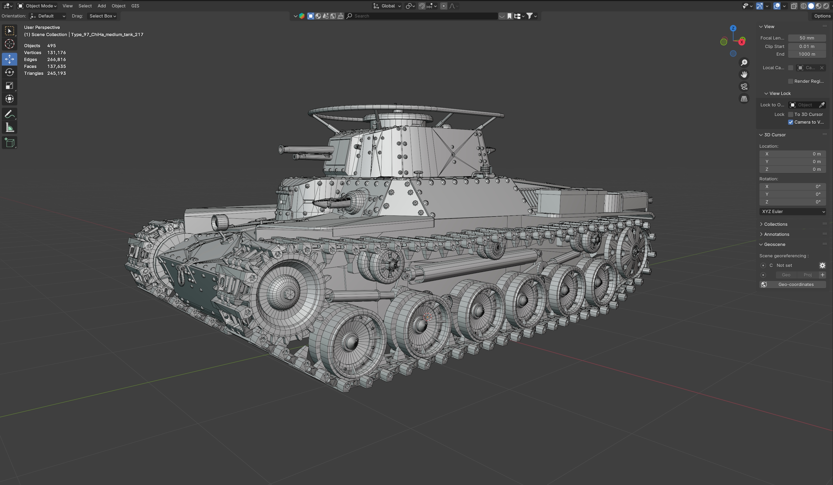Switch to orthographic/perspective grid icon
This screenshot has width=833, height=485.
[x=744, y=99]
